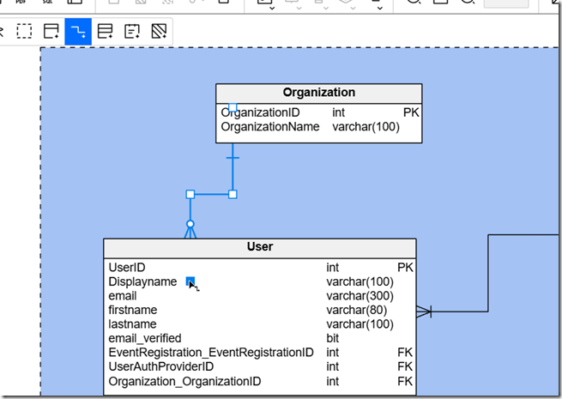The height and width of the screenshot is (399, 562).
Task: Click the Organization_OrganizationID foreign key row
Action: 184,381
